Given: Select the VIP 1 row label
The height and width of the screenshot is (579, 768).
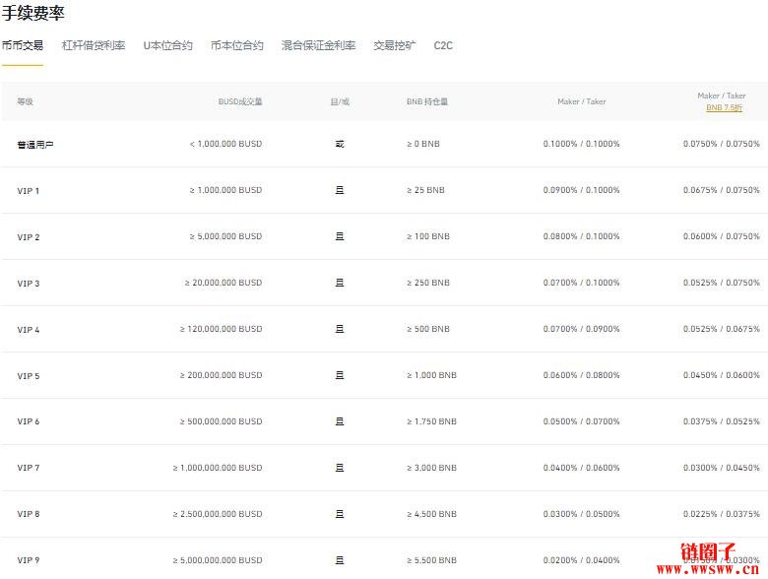Looking at the screenshot, I should click(28, 191).
